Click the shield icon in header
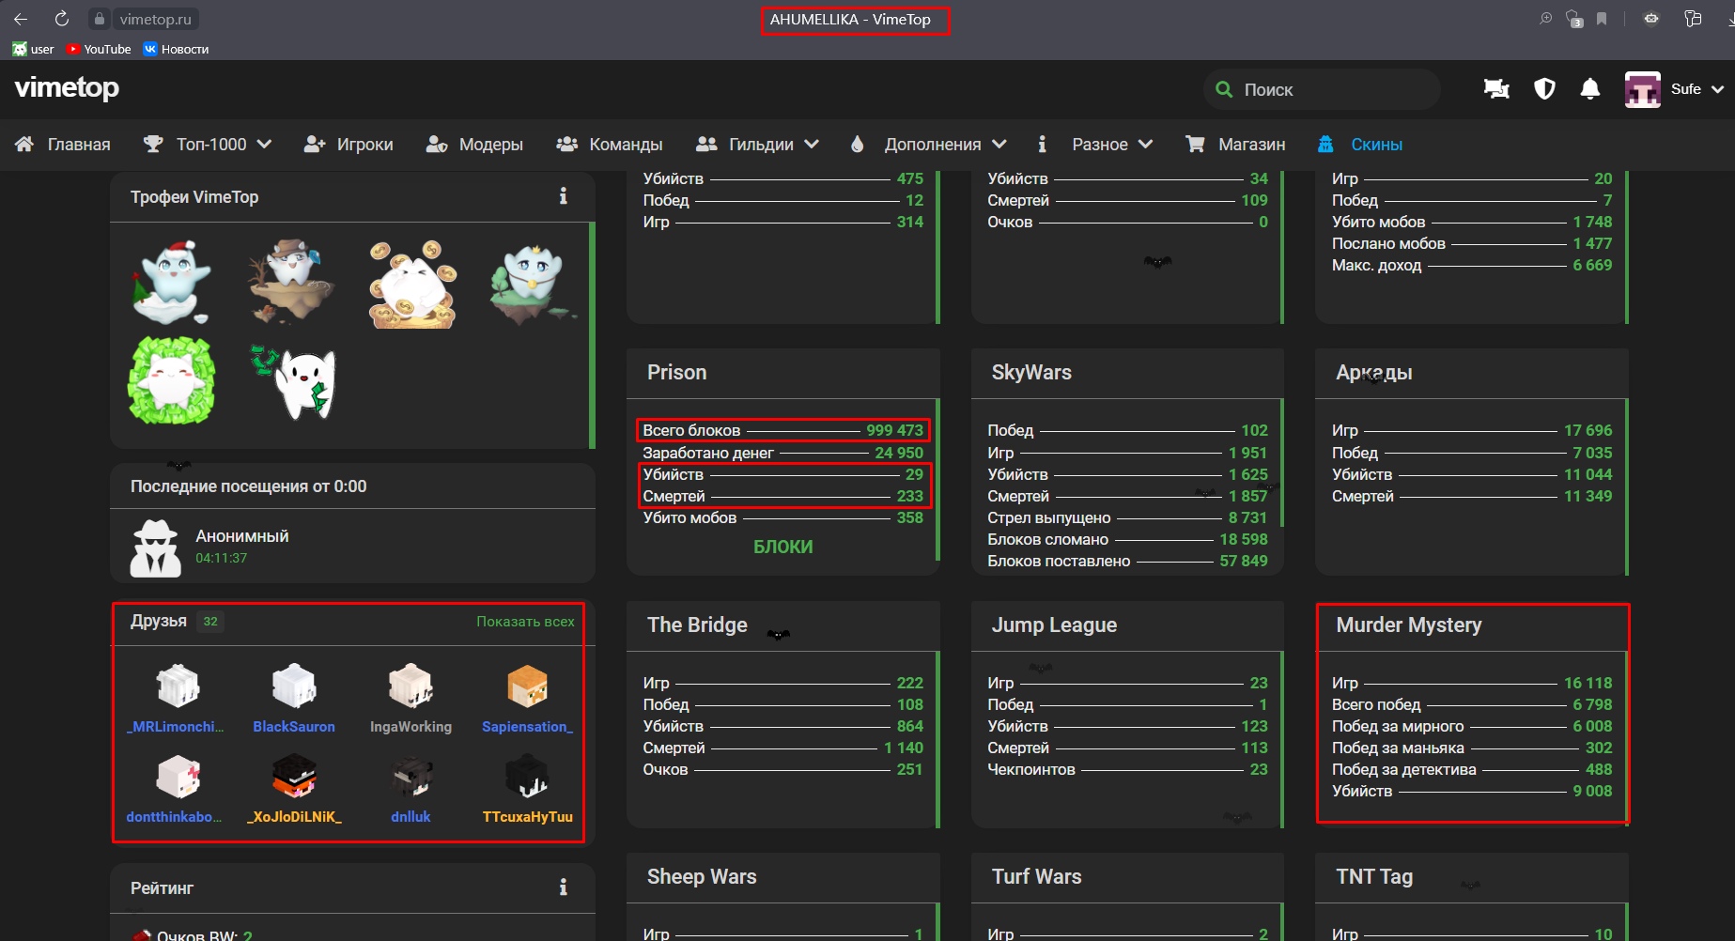This screenshot has height=941, width=1735. (x=1544, y=89)
